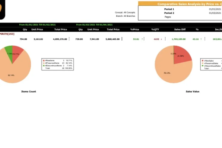Click the Unit Price header under the 01/03/2021 period
This screenshot has height=148, width=222.
[93, 30]
